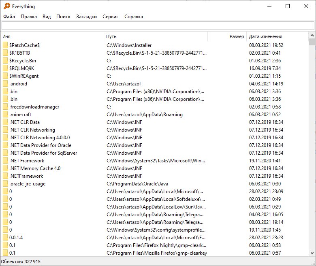Select the $WinREAgent entry name
Screen dimensions: 316x266
point(24,76)
